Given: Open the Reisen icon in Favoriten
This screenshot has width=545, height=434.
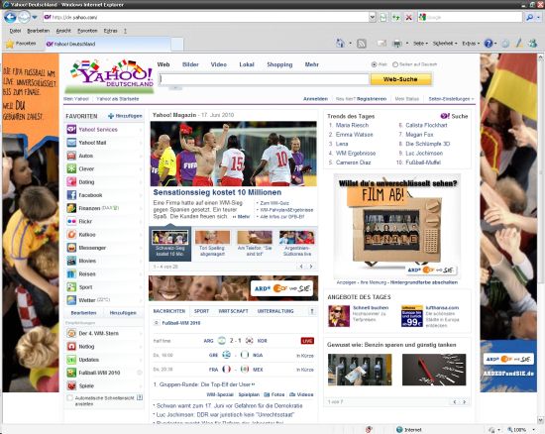Looking at the screenshot, I should tap(71, 273).
